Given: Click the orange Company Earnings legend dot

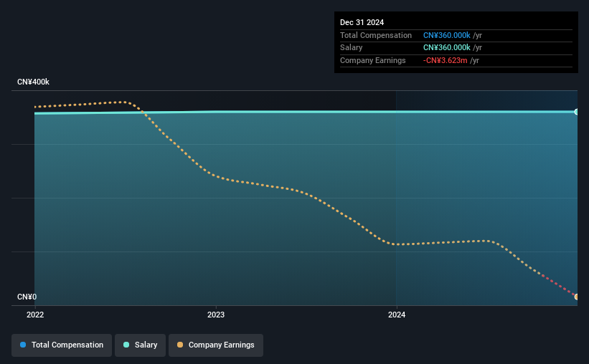Looking at the screenshot, I should (x=180, y=345).
